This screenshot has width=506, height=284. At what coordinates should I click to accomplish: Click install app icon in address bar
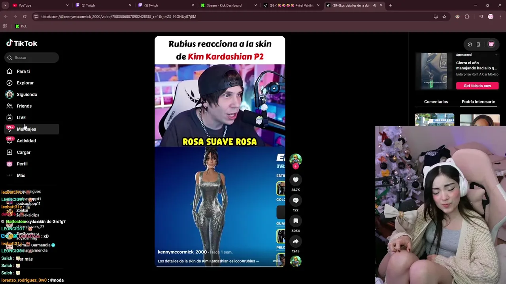(436, 17)
